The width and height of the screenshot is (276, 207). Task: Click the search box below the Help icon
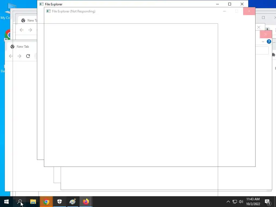pos(262,50)
